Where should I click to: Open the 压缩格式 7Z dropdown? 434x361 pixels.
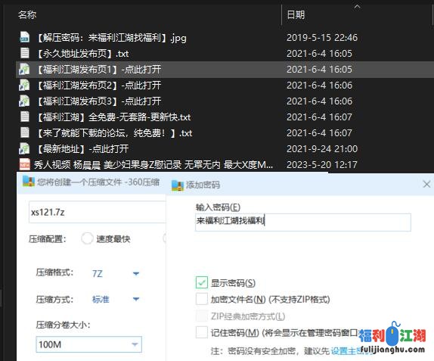115,274
